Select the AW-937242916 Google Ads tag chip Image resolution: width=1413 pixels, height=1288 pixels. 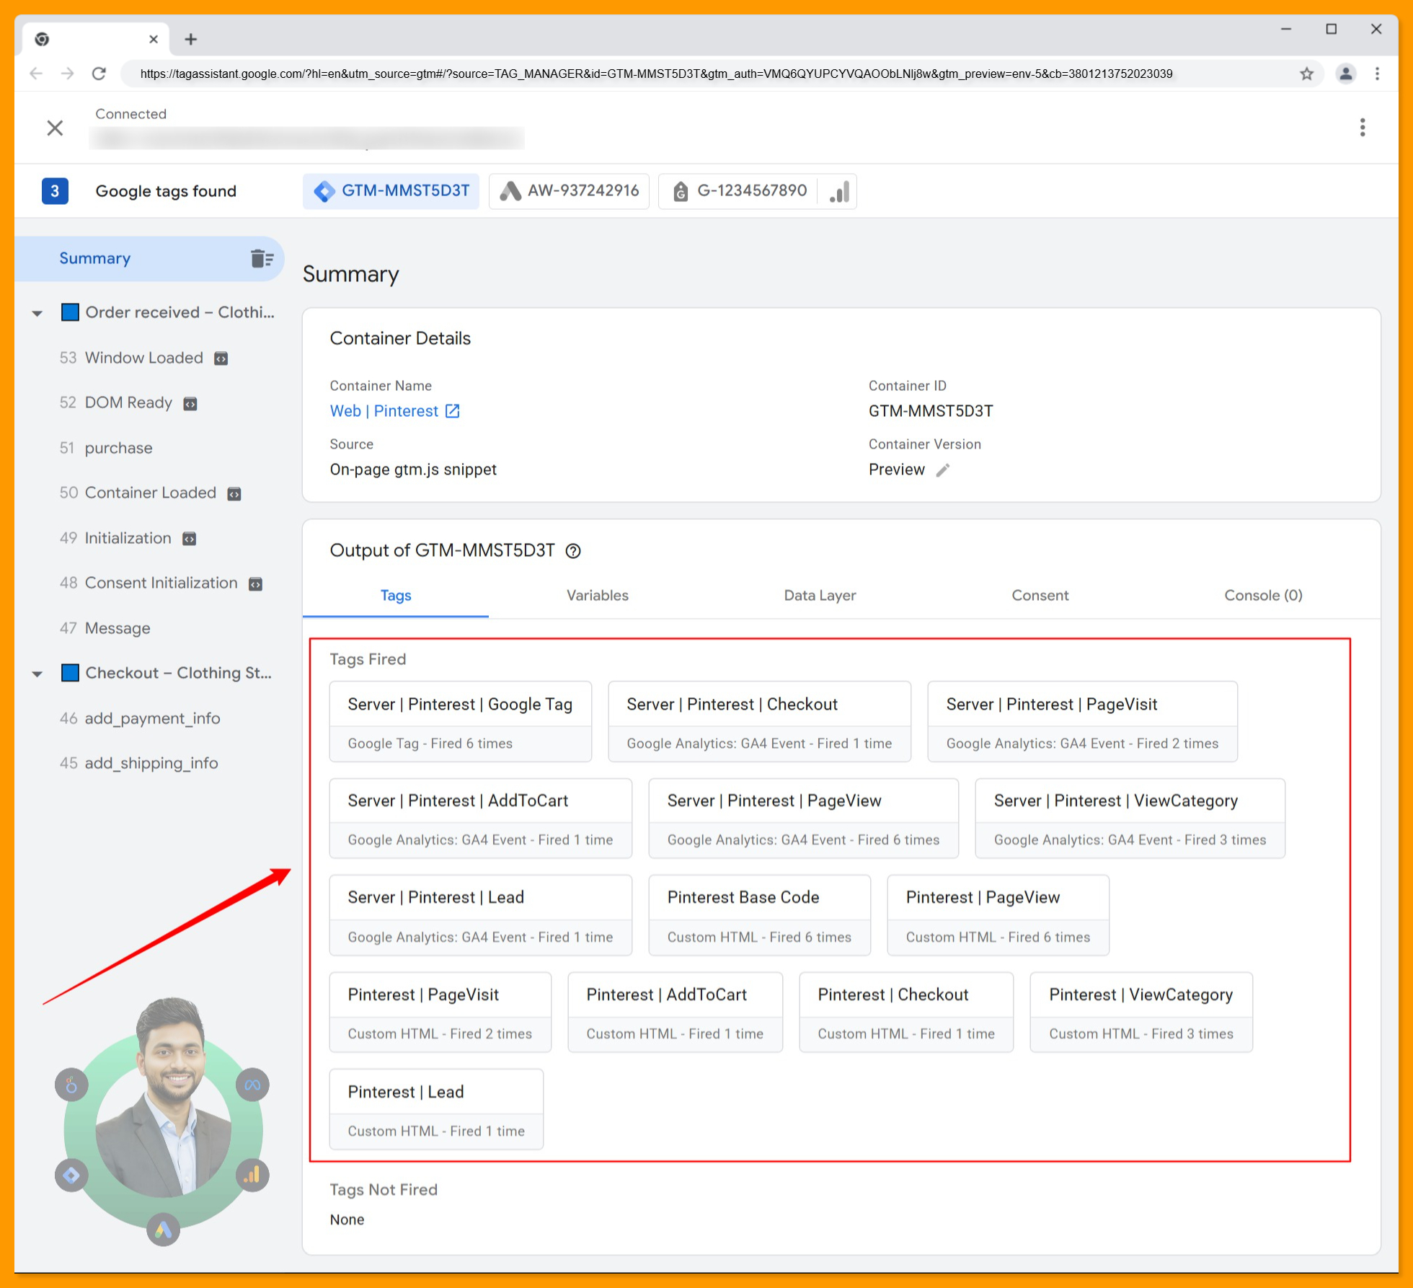569,191
